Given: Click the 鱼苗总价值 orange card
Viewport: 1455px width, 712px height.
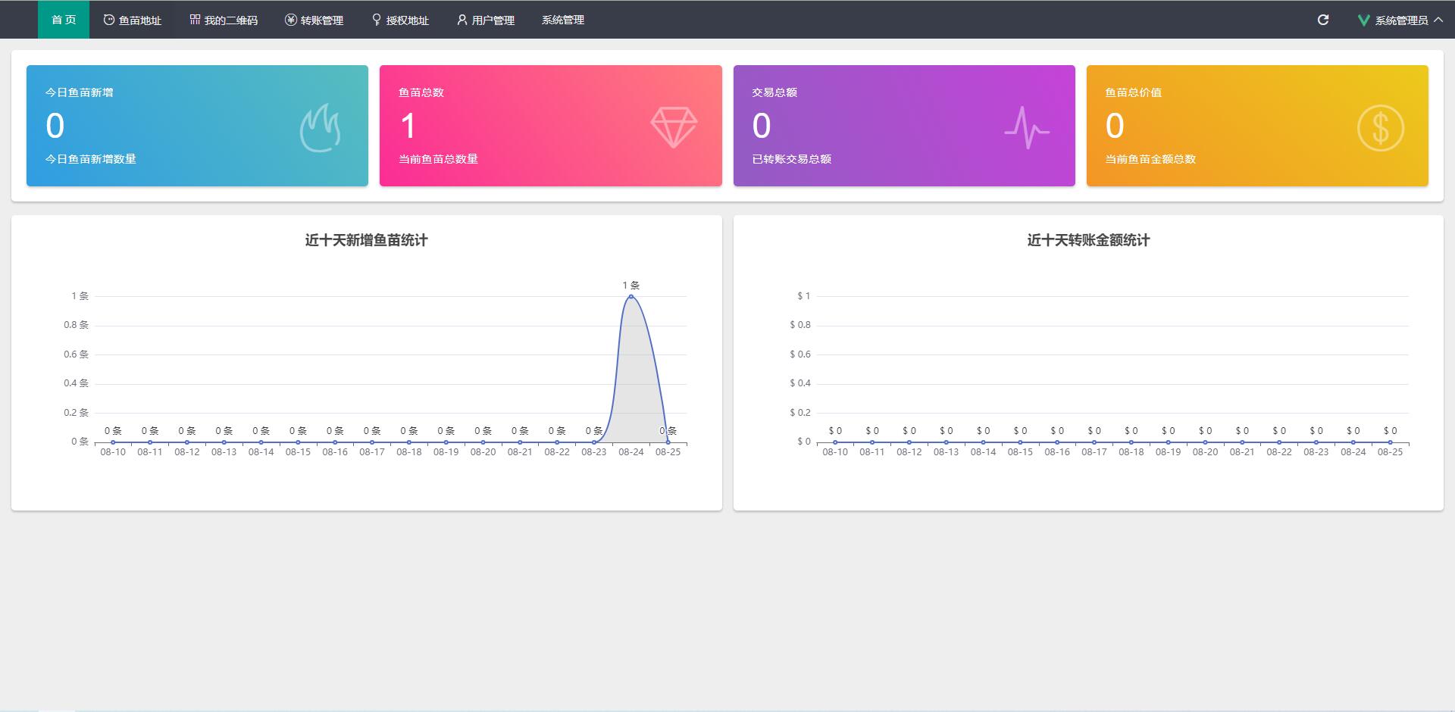Looking at the screenshot, I should [x=1256, y=126].
